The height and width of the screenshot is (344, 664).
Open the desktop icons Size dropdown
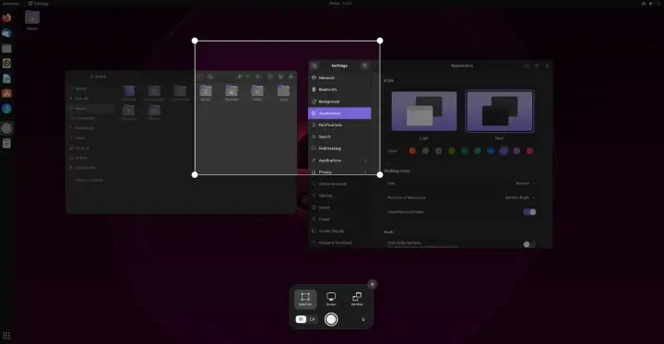[x=525, y=184]
